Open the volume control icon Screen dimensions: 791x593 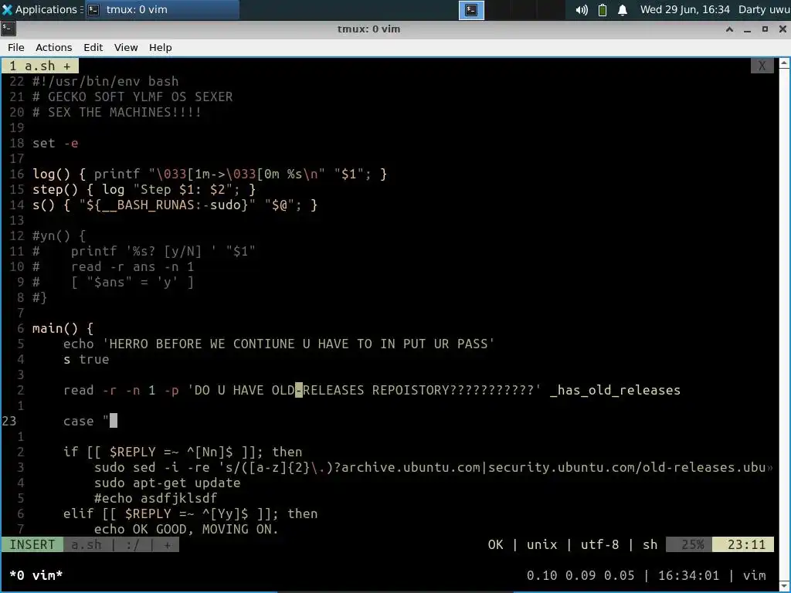[582, 10]
